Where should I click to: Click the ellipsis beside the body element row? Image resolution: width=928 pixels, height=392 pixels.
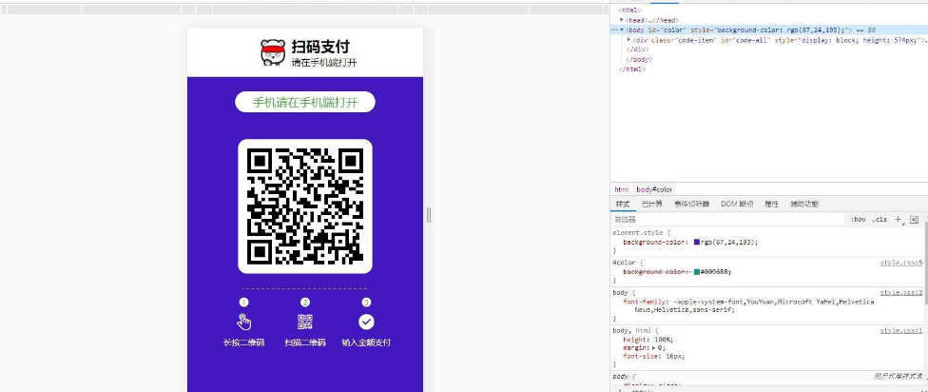614,29
